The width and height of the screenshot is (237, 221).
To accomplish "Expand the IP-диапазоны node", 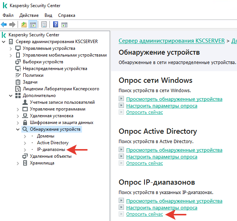I will pos(25,150).
